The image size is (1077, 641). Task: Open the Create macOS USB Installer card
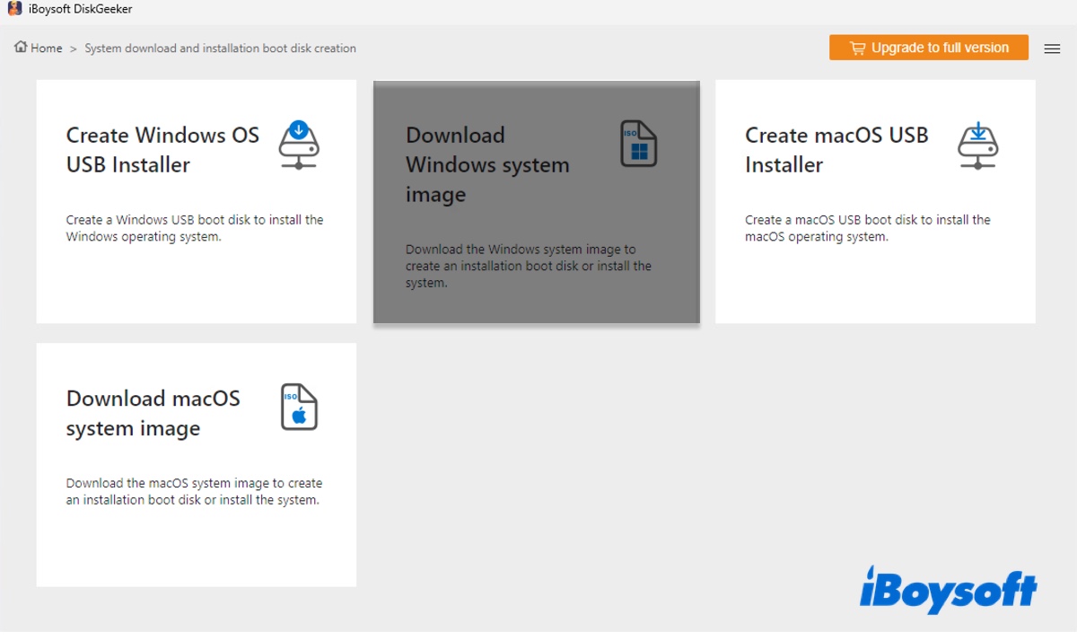click(875, 201)
